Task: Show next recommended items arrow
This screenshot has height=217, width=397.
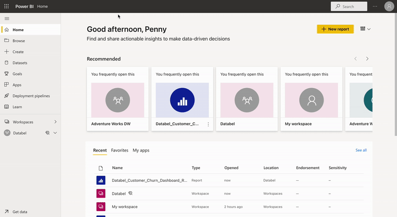Action: click(367, 58)
